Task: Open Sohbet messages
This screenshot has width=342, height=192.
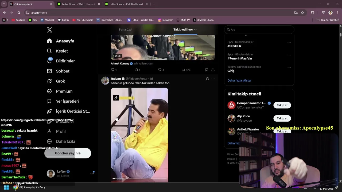Action: (58, 71)
